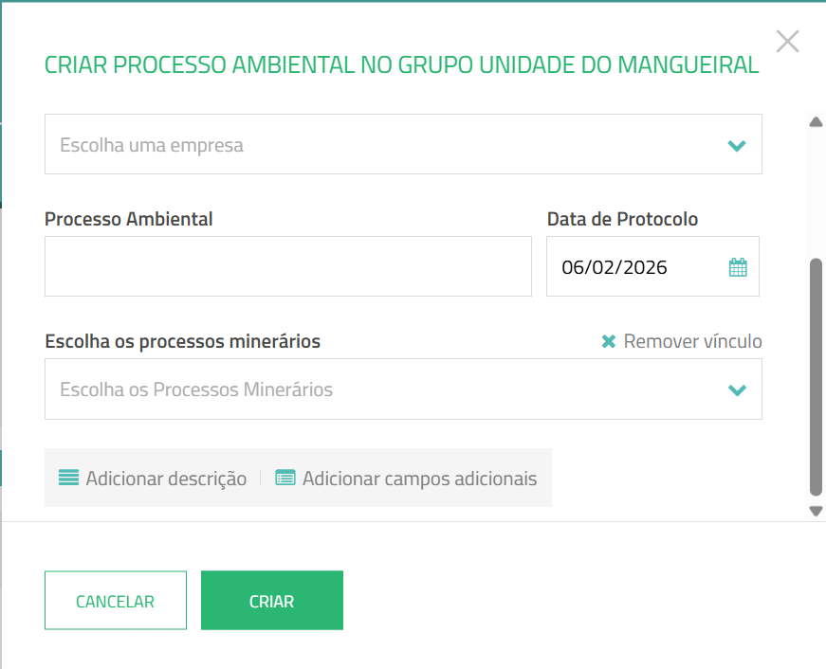The width and height of the screenshot is (826, 669).
Task: Click the list icon beside Adicionar descrição
Action: (67, 478)
